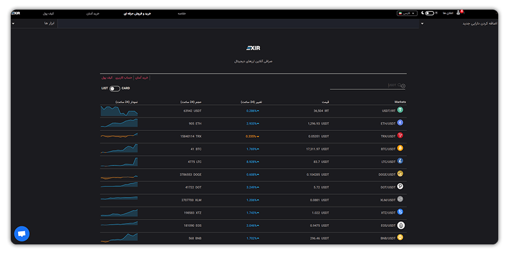The height and width of the screenshot is (254, 509).
Task: Expand the اضافه کردن دارایی جدید panel
Action: pyautogui.click(x=459, y=23)
